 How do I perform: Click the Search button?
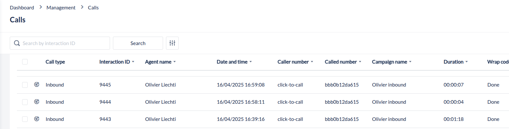[x=138, y=43]
